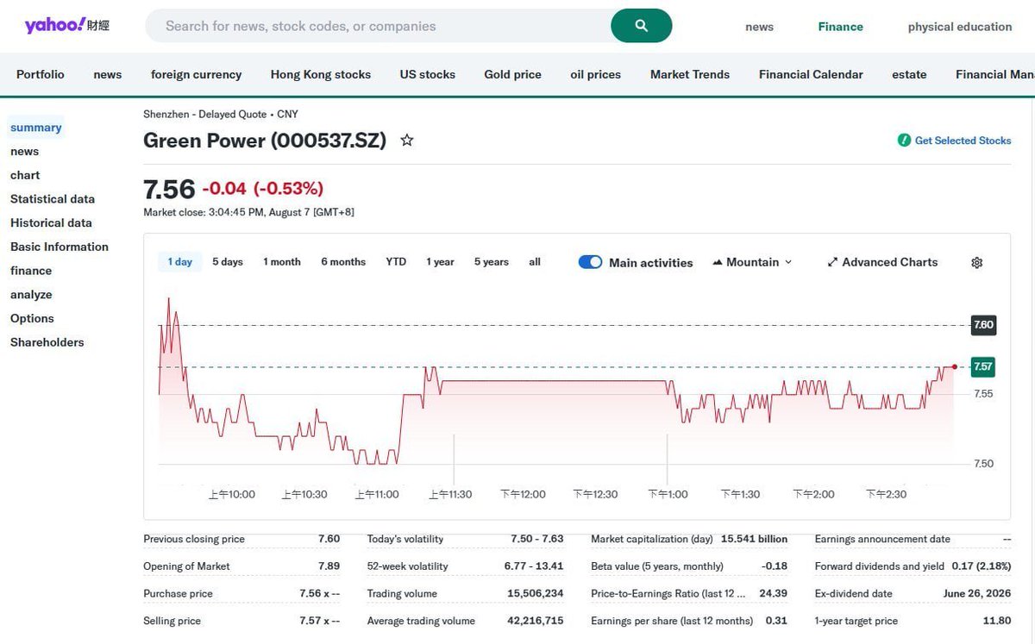Open oil prices page

[x=596, y=74]
